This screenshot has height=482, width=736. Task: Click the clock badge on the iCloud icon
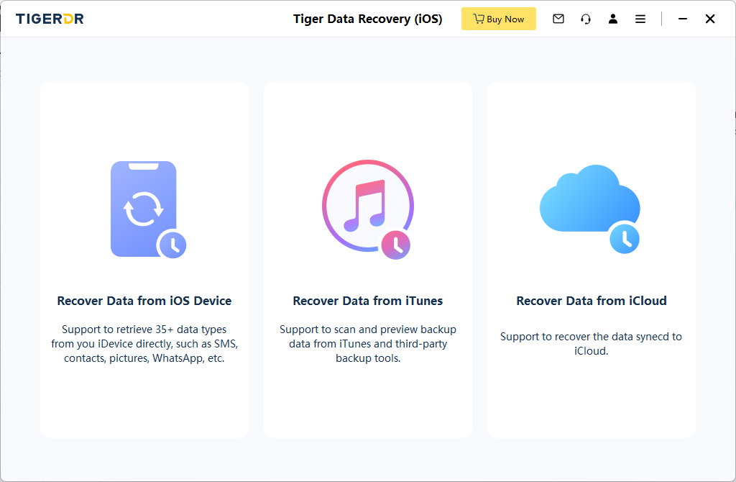point(624,239)
